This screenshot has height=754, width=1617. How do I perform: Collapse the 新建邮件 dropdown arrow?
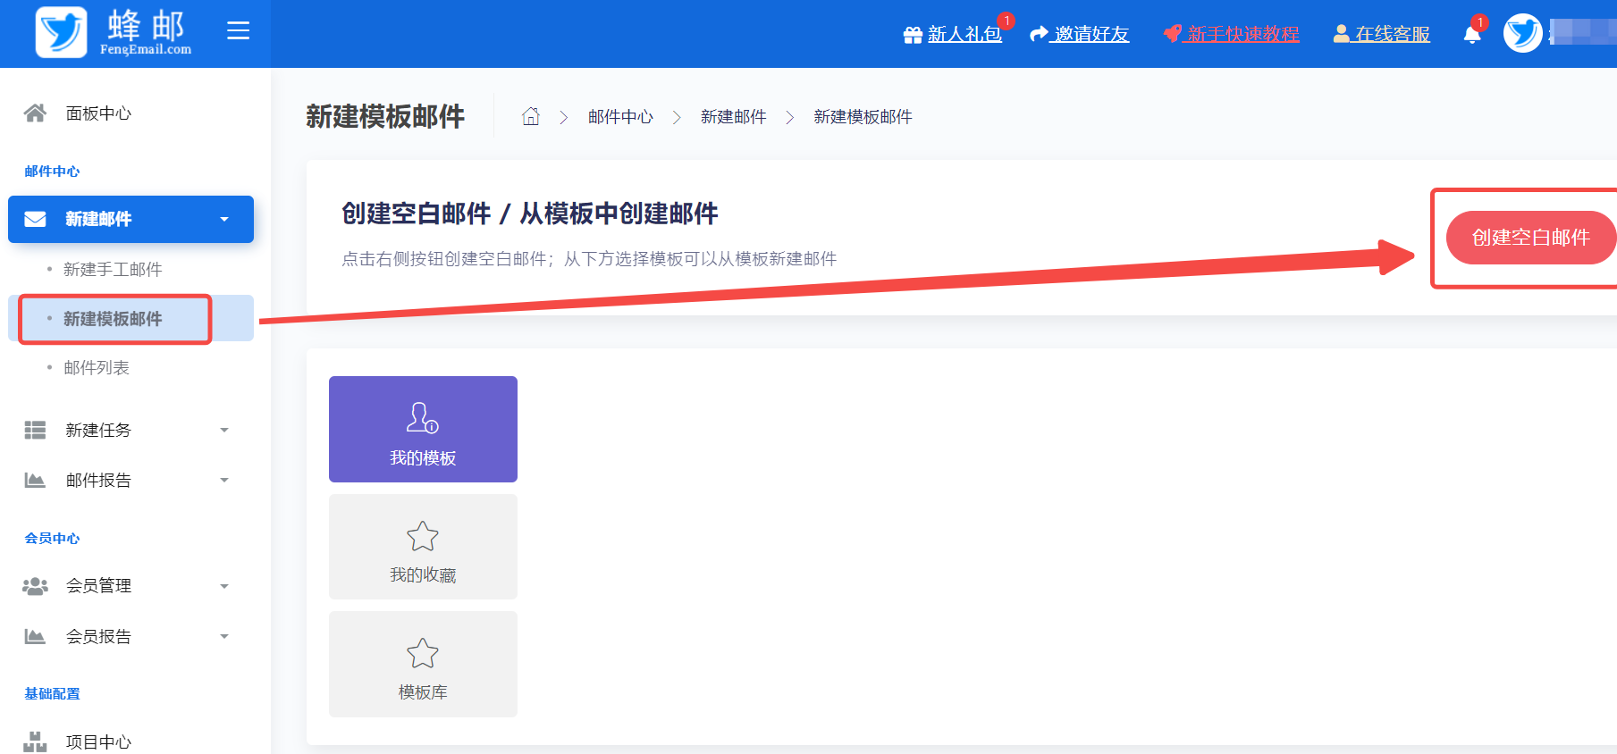click(224, 219)
